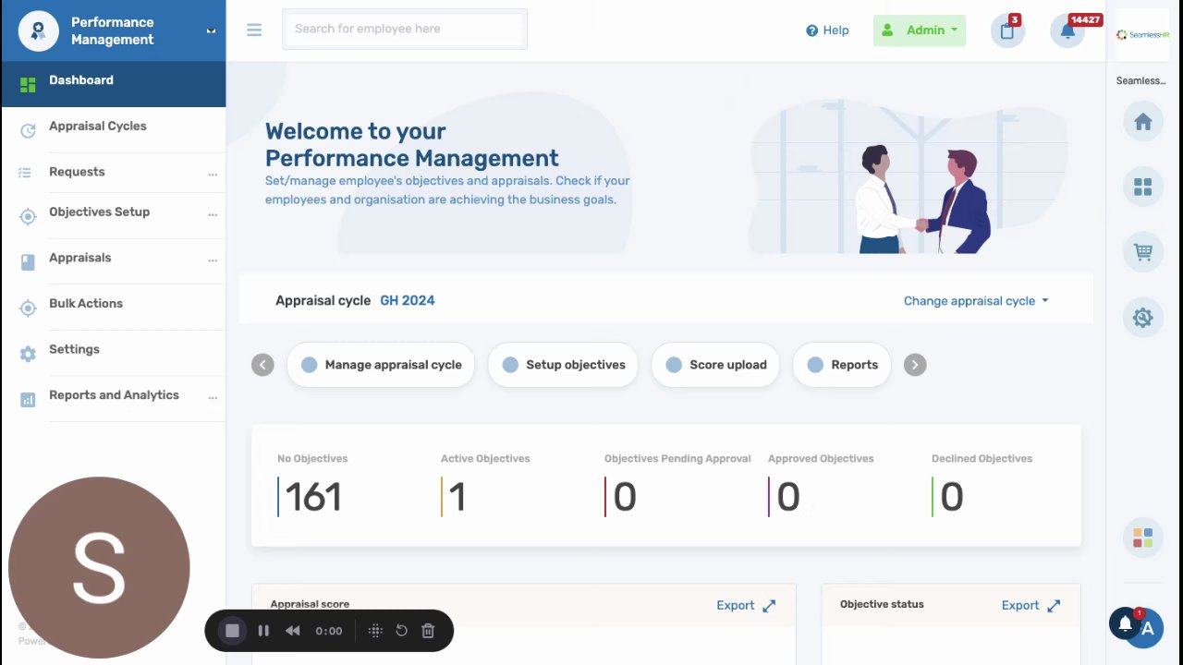Image resolution: width=1183 pixels, height=665 pixels.
Task: Open the Admin dropdown
Action: [920, 30]
